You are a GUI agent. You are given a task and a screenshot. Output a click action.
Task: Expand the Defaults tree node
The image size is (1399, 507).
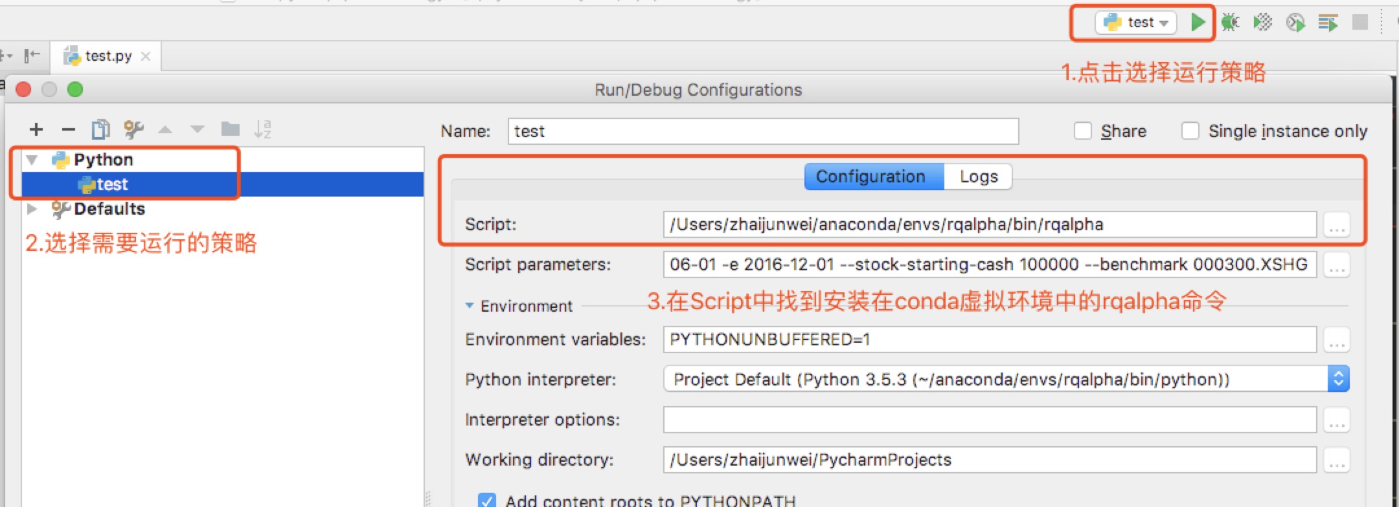[x=31, y=209]
